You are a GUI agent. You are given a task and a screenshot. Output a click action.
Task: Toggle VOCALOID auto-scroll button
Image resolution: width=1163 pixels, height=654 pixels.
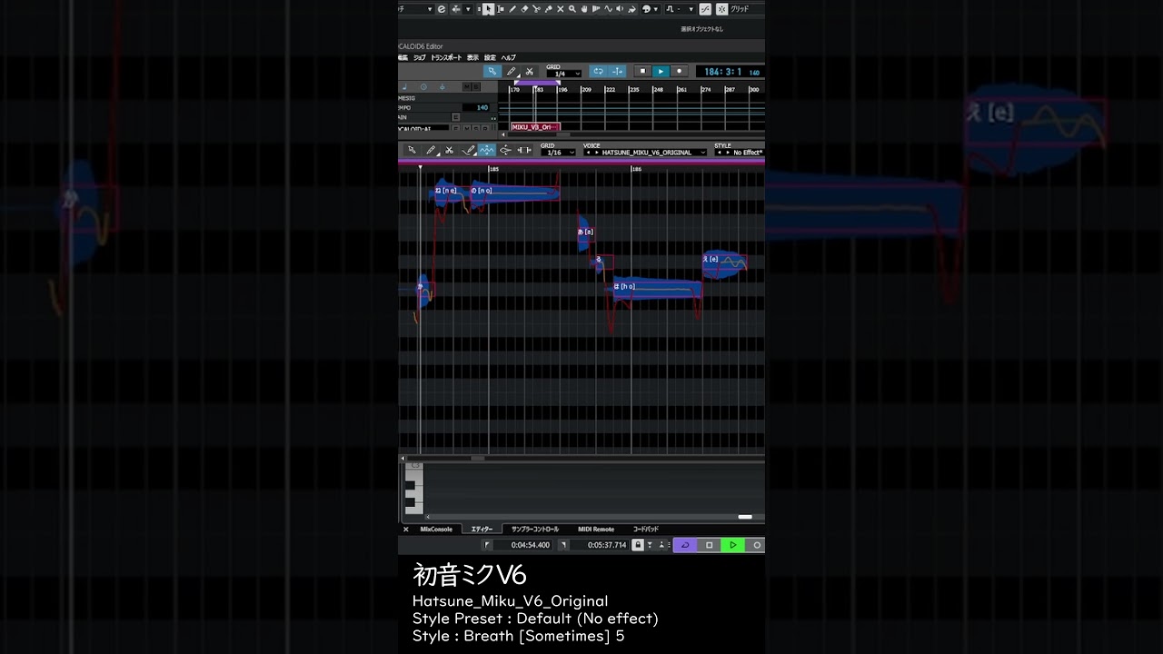[617, 71]
